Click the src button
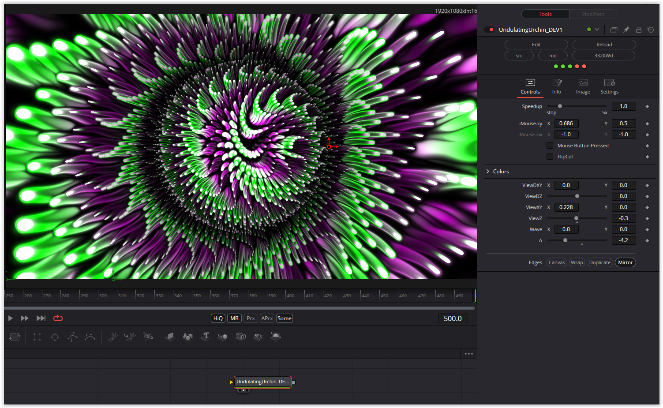The height and width of the screenshot is (408, 663). (519, 56)
